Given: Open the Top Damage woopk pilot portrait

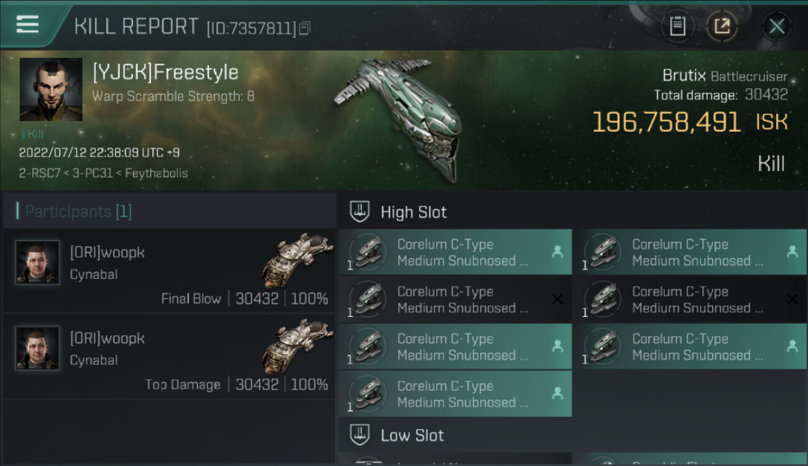Looking at the screenshot, I should coord(38,349).
